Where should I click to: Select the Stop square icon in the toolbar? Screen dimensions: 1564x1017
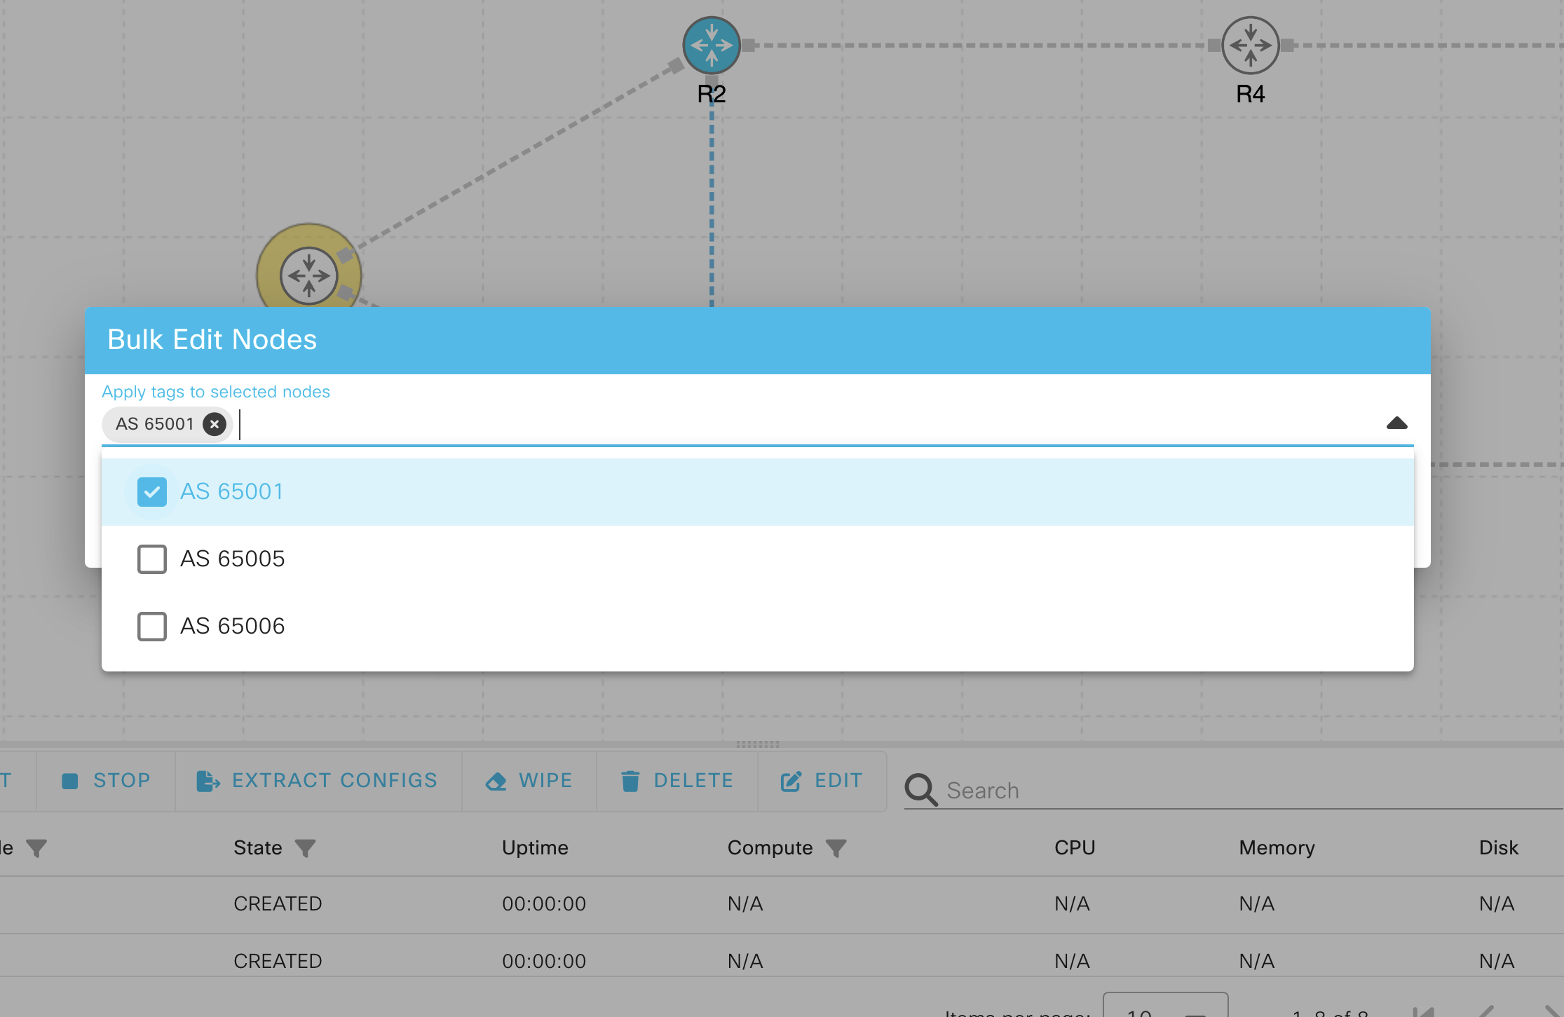click(71, 780)
